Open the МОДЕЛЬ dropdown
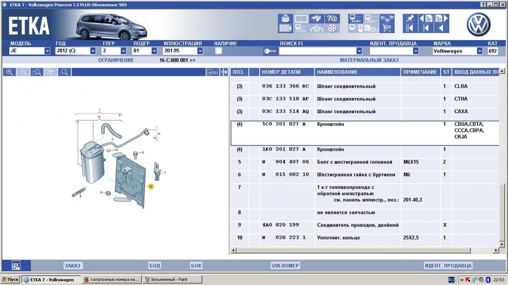This screenshot has height=285, width=508. point(47,51)
